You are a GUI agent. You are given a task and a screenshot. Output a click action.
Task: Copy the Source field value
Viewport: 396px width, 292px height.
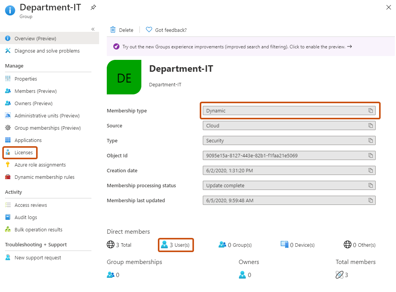370,125
